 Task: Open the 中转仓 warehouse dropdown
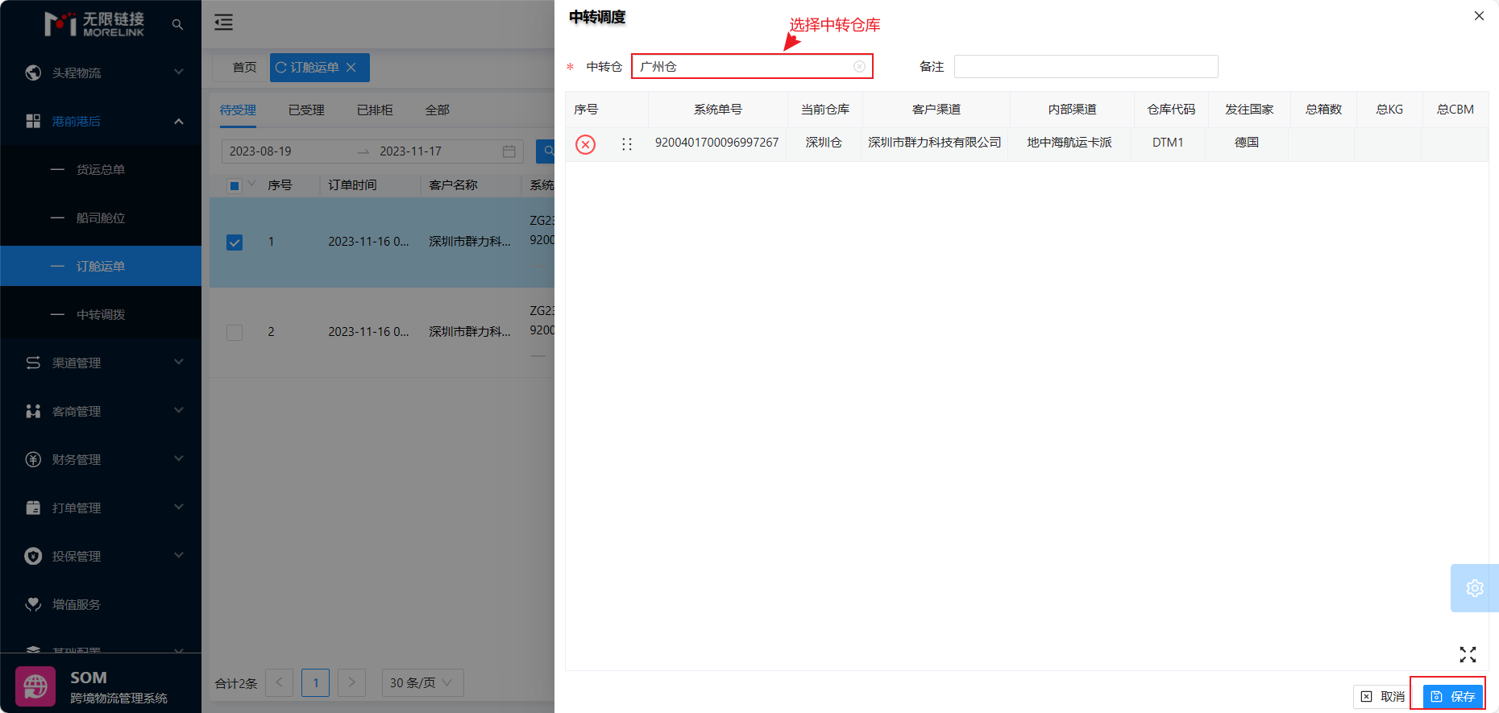(752, 66)
